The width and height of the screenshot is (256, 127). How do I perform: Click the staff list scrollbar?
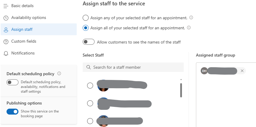coord(181,90)
